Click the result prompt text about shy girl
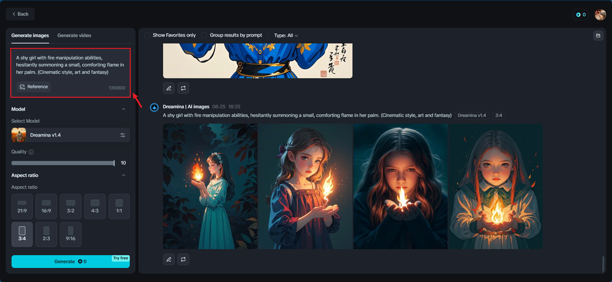 [307, 115]
